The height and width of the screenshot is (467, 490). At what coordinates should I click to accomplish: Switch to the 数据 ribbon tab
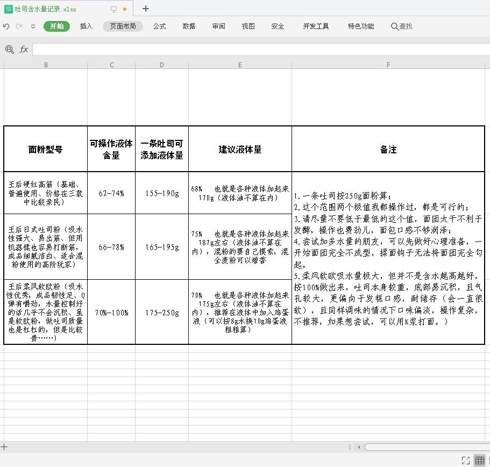pyautogui.click(x=189, y=26)
